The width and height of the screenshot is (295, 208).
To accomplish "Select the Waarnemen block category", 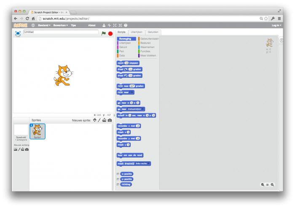I will click(x=147, y=47).
